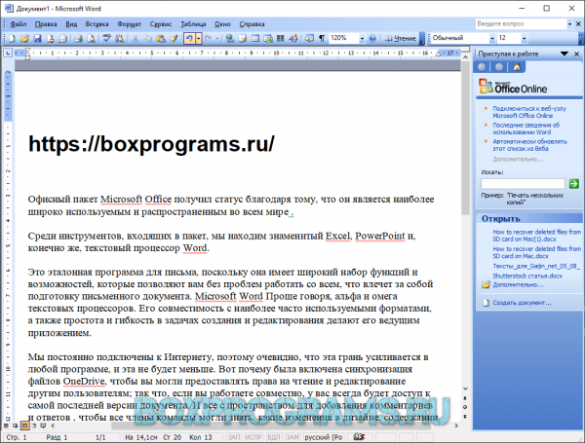
Task: Paste from clipboard using toolbar icon
Action: pyautogui.click(x=161, y=38)
